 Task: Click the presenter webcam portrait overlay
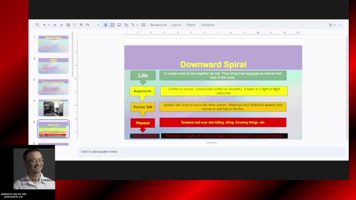point(34,169)
